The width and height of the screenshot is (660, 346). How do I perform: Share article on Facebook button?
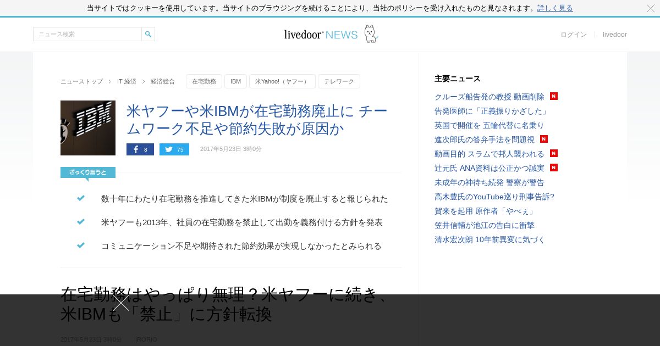pos(140,149)
